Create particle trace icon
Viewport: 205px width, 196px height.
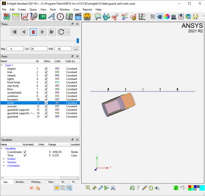133,17
